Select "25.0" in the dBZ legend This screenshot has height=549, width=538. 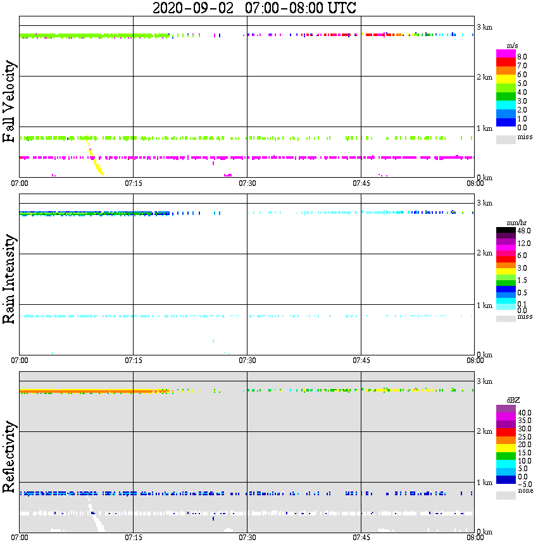(x=525, y=437)
